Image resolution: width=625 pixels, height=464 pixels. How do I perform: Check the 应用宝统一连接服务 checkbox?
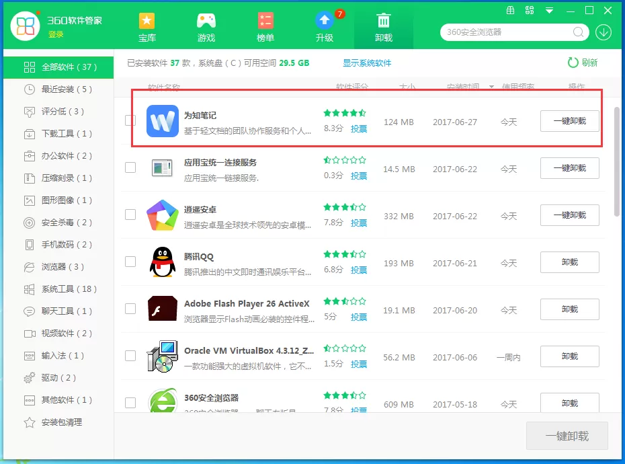130,167
